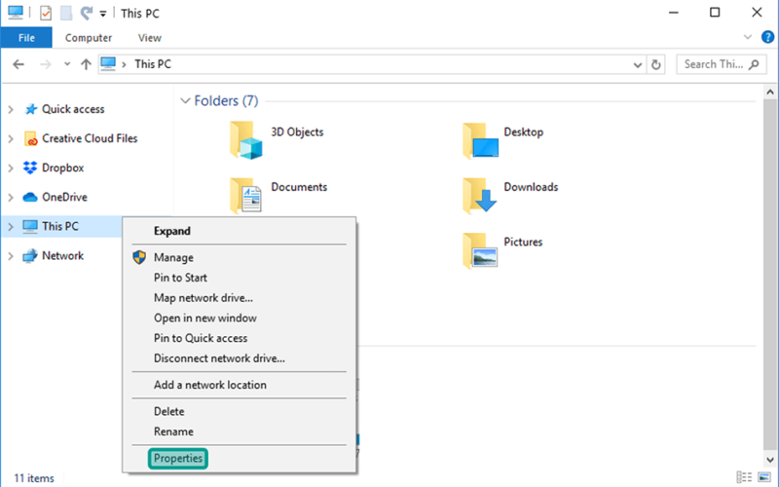
Task: Select the Documents folder icon
Action: [245, 196]
